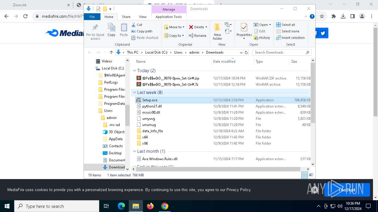
Task: Click the Copy path button
Action: (x=142, y=31)
